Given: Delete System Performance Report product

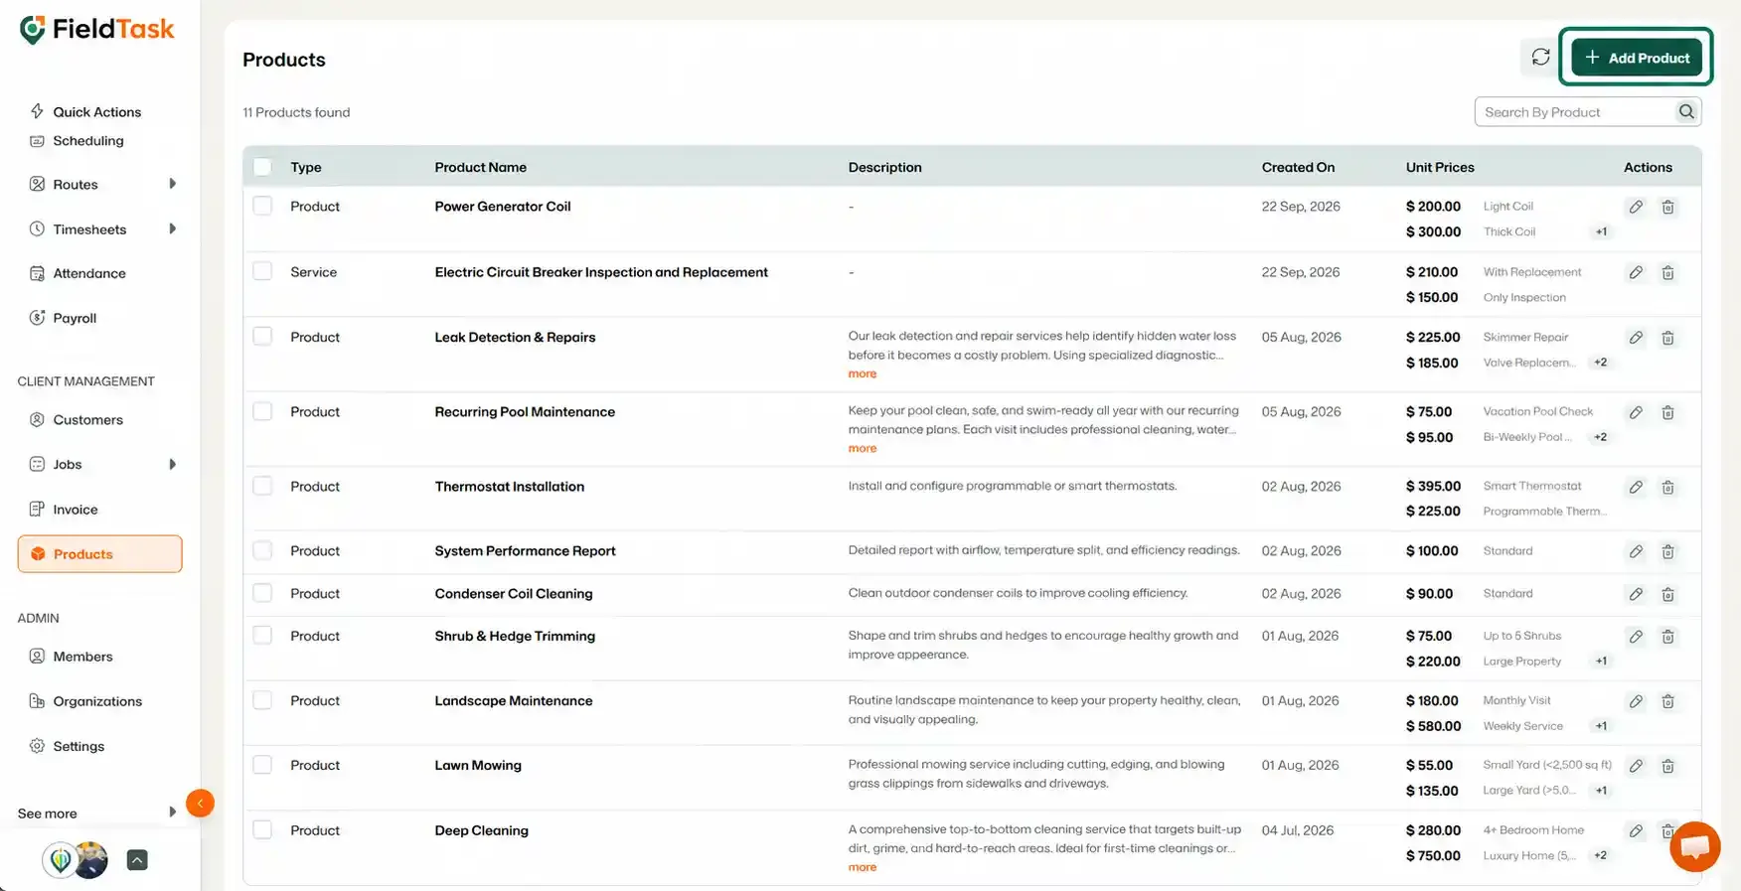Looking at the screenshot, I should [x=1668, y=551].
